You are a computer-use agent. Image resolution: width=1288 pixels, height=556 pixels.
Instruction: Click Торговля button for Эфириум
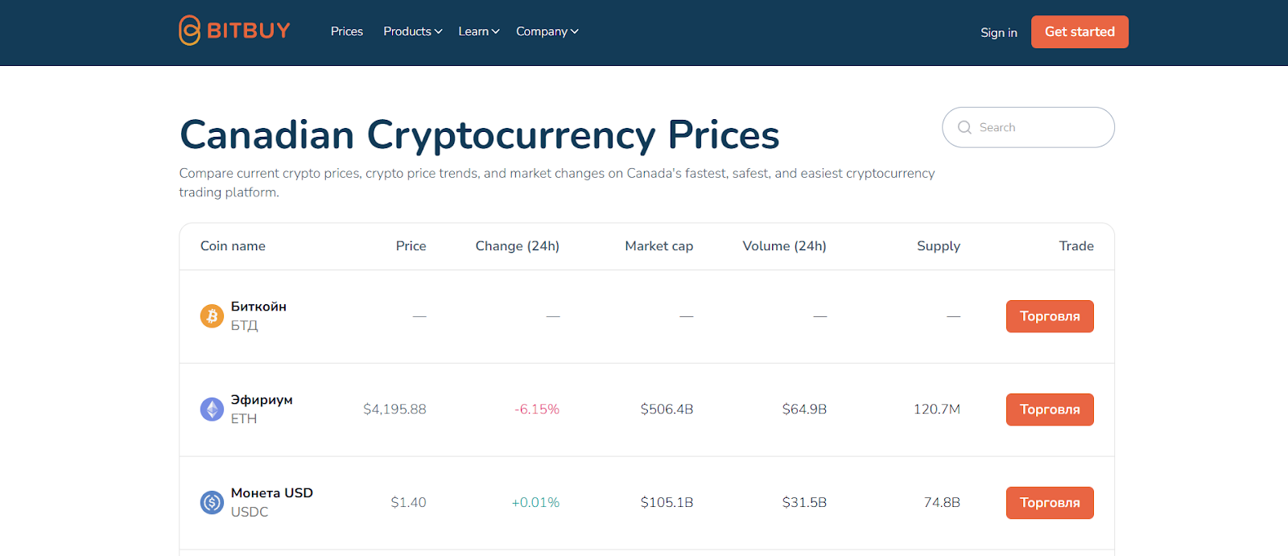(1050, 410)
